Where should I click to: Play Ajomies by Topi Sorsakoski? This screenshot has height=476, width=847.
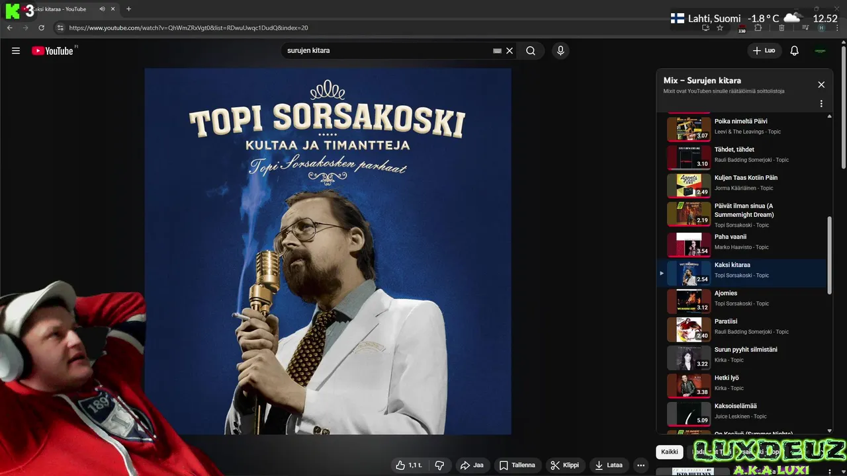point(742,301)
